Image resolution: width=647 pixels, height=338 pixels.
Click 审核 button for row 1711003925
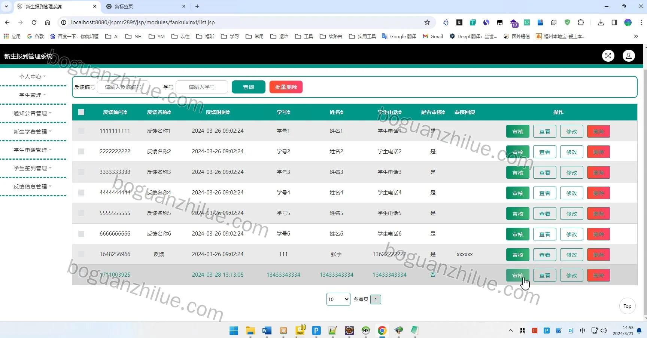tap(518, 276)
